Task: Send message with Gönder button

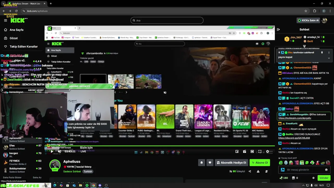Action: click(324, 178)
